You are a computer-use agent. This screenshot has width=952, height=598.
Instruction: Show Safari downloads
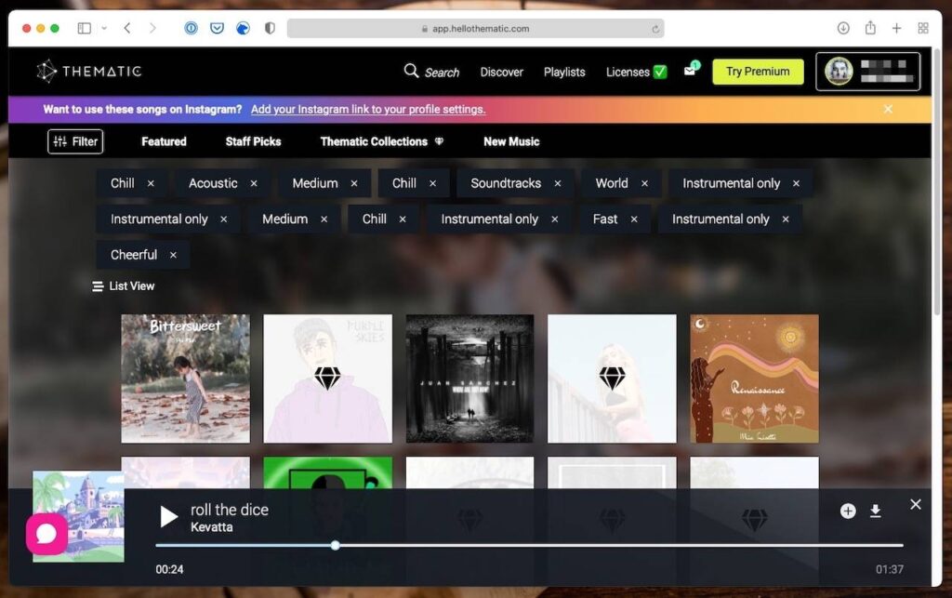[x=843, y=28]
